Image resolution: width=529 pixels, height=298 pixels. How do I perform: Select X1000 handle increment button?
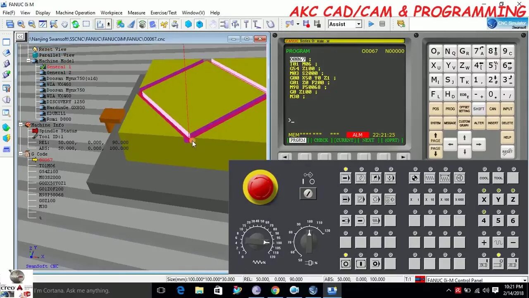(459, 199)
